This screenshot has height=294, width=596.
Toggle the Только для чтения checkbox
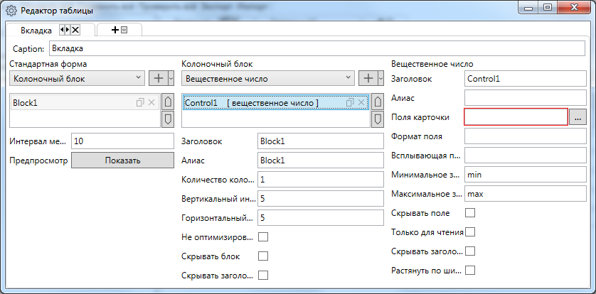[469, 232]
